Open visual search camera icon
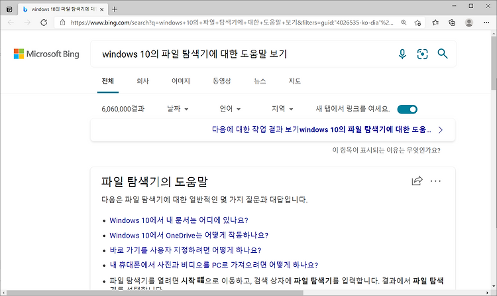The width and height of the screenshot is (497, 296). point(422,54)
